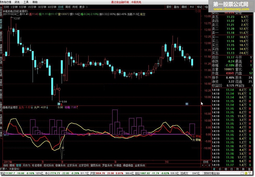Open the 帮助 menu
Screen dimensions: 255x177
(x=35, y=2)
